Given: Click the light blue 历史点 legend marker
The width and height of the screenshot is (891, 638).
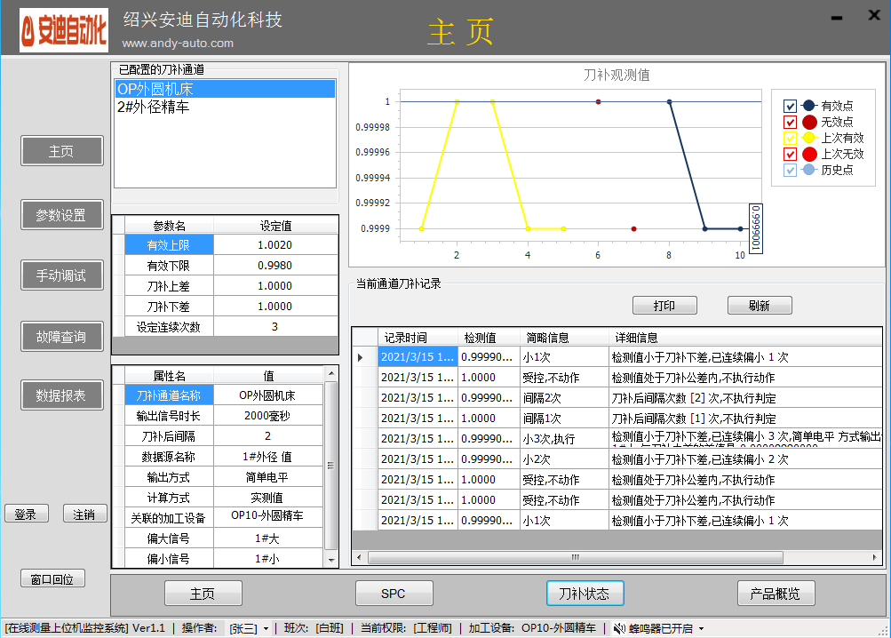Looking at the screenshot, I should (x=809, y=170).
